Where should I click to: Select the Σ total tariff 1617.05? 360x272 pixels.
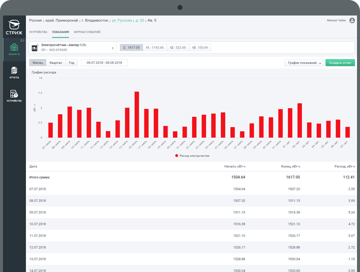click(x=131, y=47)
